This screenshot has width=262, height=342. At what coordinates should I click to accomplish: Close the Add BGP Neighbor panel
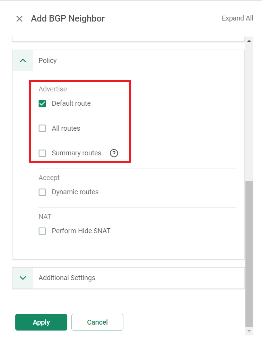click(x=19, y=19)
